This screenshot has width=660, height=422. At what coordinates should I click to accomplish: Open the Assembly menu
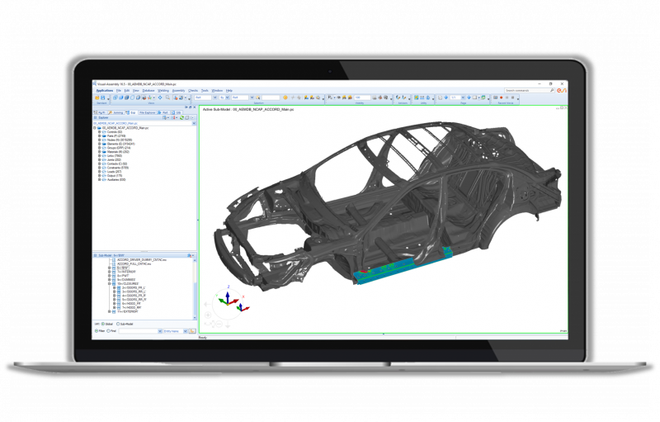coord(178,91)
